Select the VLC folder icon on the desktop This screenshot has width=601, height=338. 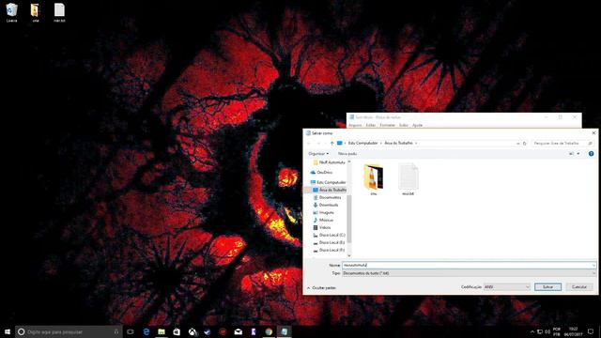[x=36, y=12]
